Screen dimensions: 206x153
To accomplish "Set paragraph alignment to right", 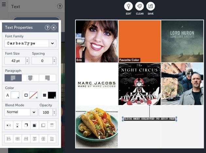I will coord(47,78).
